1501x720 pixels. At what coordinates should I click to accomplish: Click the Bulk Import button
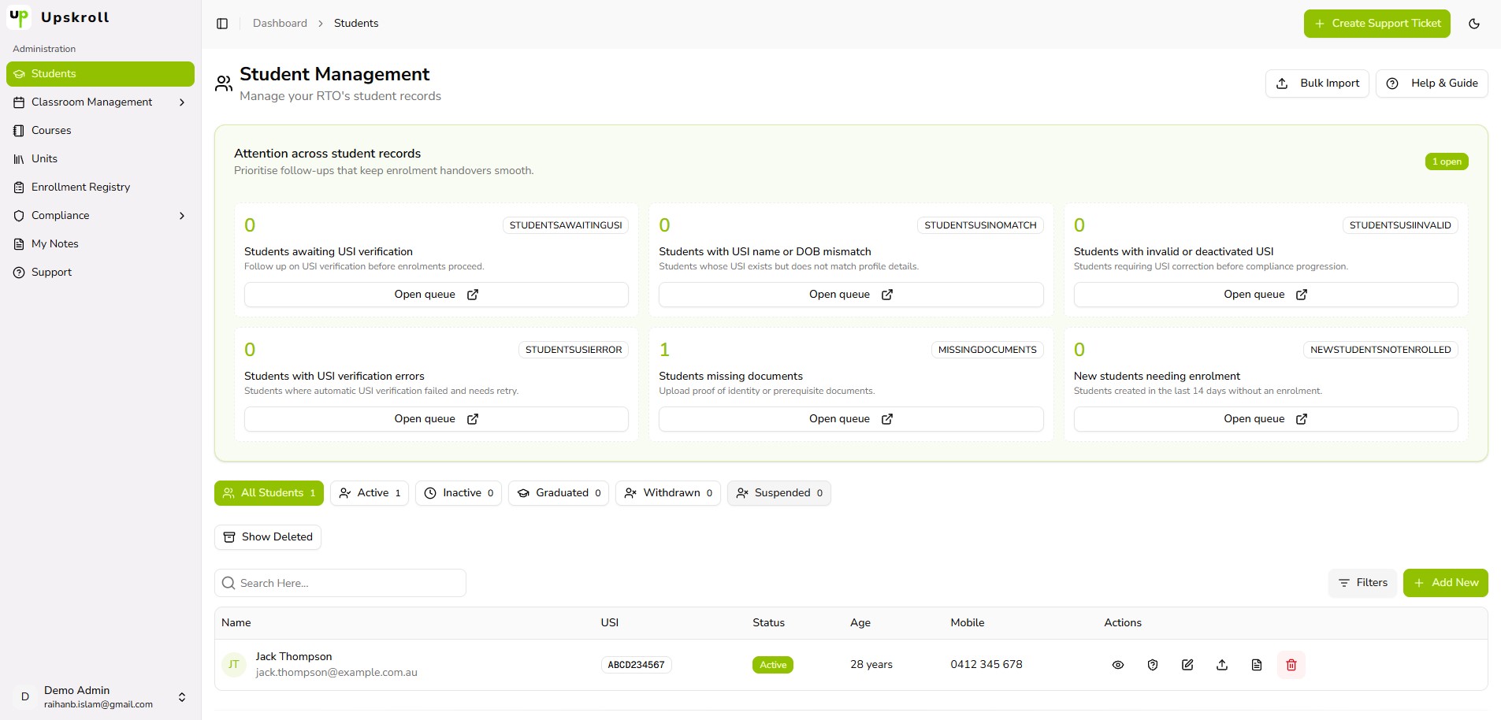(1317, 84)
